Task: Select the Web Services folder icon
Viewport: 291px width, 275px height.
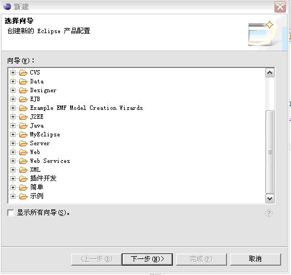Action: point(23,161)
